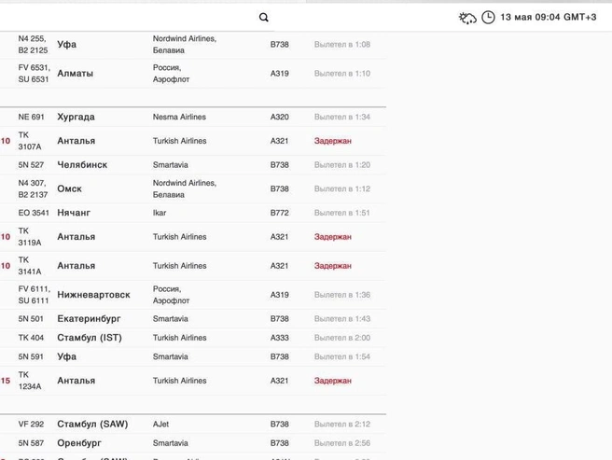
Task: Click Задержан status for flight TK 3119A
Action: [x=332, y=237]
